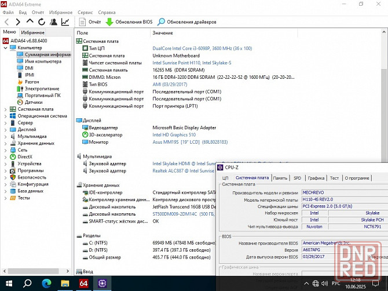Open the graph chart toolbar icon
This screenshot has width=388, height=291.
(65, 22)
